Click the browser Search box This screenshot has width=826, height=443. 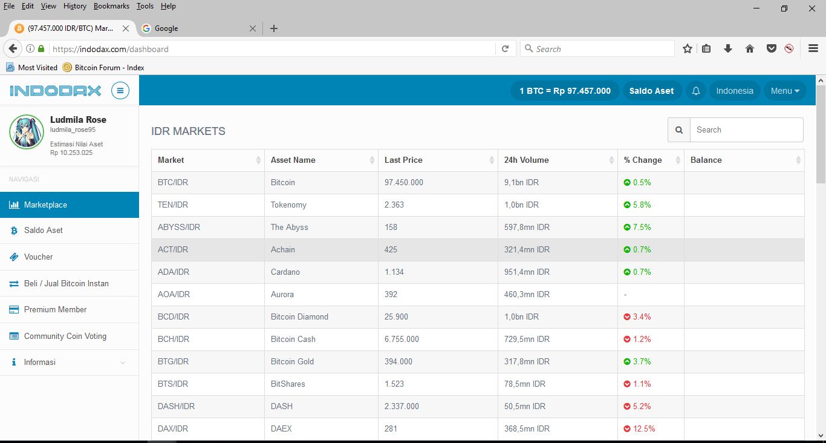[597, 49]
